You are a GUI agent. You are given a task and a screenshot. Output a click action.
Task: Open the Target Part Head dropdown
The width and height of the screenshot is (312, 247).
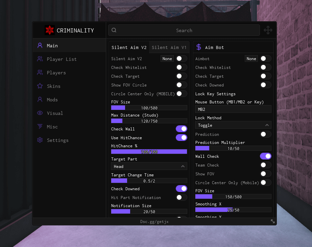[x=149, y=166]
